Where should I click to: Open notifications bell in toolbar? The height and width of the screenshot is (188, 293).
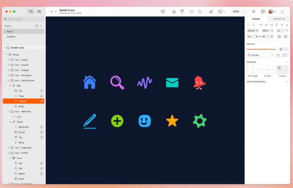pyautogui.click(x=282, y=12)
